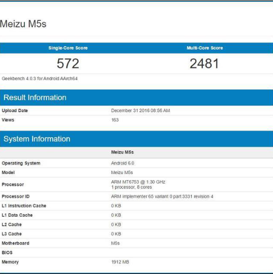Image resolution: width=273 pixels, height=274 pixels.
Task: Click the 'Model' row label
Action: pyautogui.click(x=8, y=173)
